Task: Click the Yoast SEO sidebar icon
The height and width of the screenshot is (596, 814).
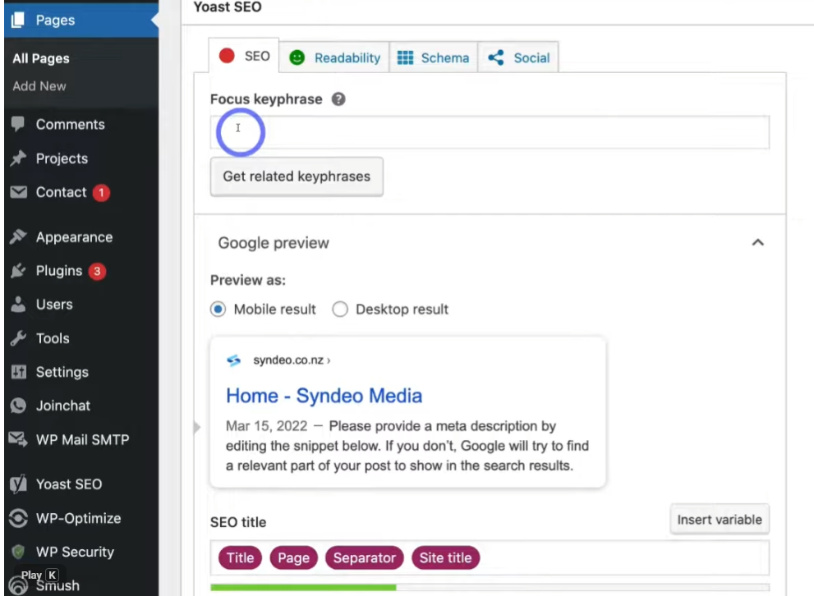Action: 18,484
